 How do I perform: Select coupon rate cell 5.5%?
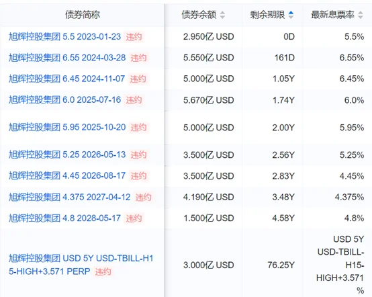[355, 37]
